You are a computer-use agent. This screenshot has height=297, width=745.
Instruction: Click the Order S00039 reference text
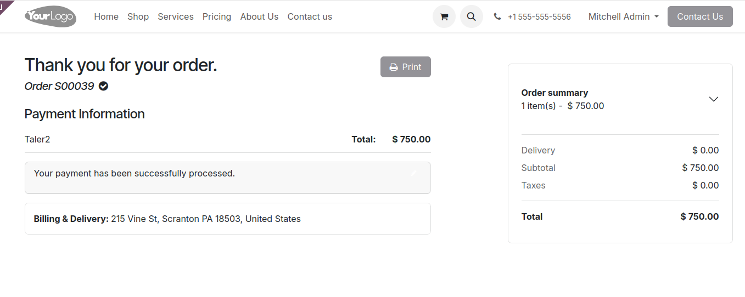click(59, 86)
